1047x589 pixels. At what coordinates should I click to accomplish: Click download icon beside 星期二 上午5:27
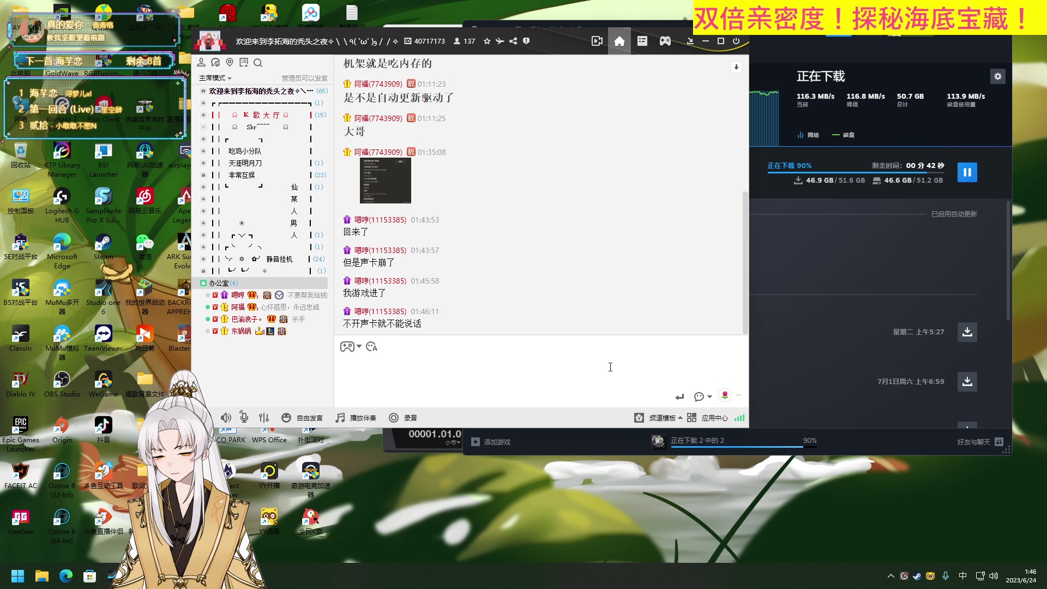(967, 332)
